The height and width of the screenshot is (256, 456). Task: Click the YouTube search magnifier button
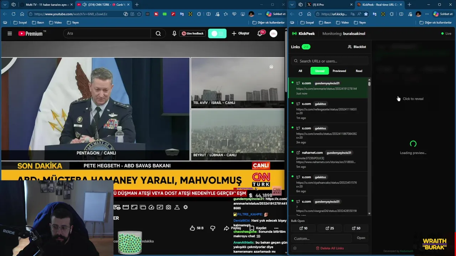(158, 33)
